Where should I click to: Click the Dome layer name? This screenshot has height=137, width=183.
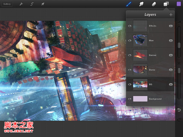click(x=152, y=70)
